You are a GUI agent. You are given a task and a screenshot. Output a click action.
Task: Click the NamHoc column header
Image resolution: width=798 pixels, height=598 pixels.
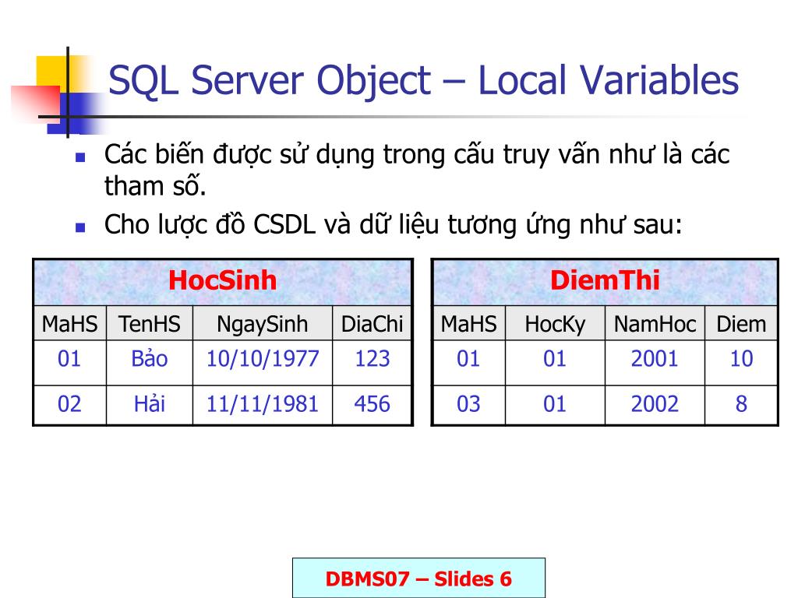tap(655, 323)
